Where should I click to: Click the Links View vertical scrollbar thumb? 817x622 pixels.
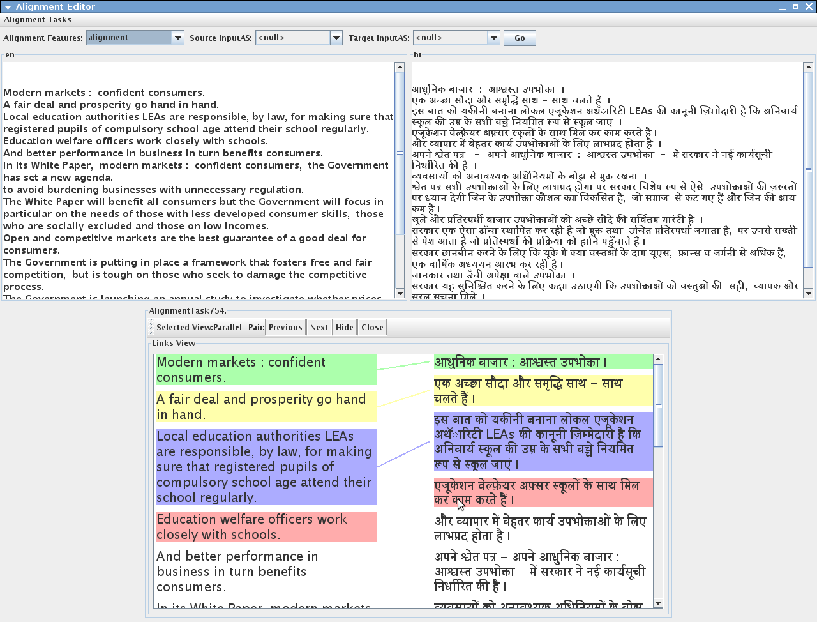coord(658,406)
